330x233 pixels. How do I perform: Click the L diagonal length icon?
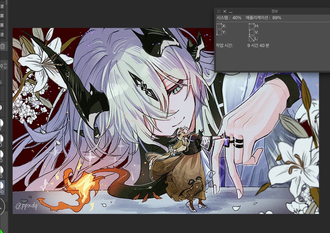251,38
